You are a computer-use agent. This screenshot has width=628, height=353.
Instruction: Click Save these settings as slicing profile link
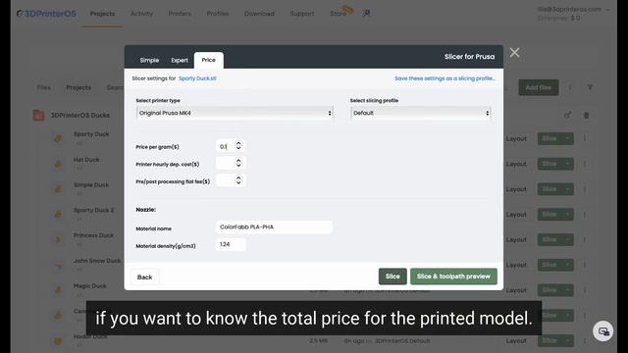pyautogui.click(x=445, y=78)
